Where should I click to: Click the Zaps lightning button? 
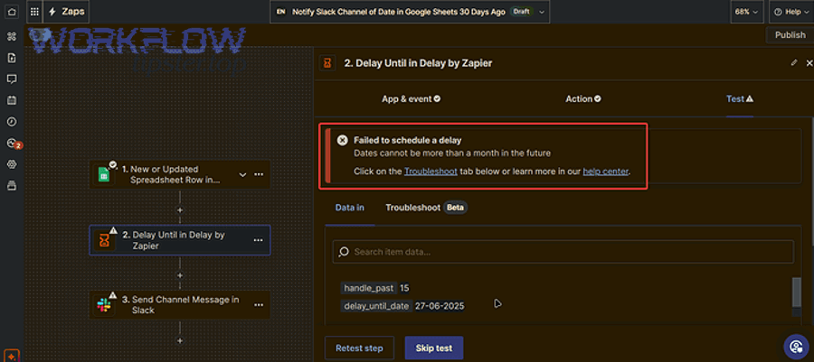(x=66, y=12)
